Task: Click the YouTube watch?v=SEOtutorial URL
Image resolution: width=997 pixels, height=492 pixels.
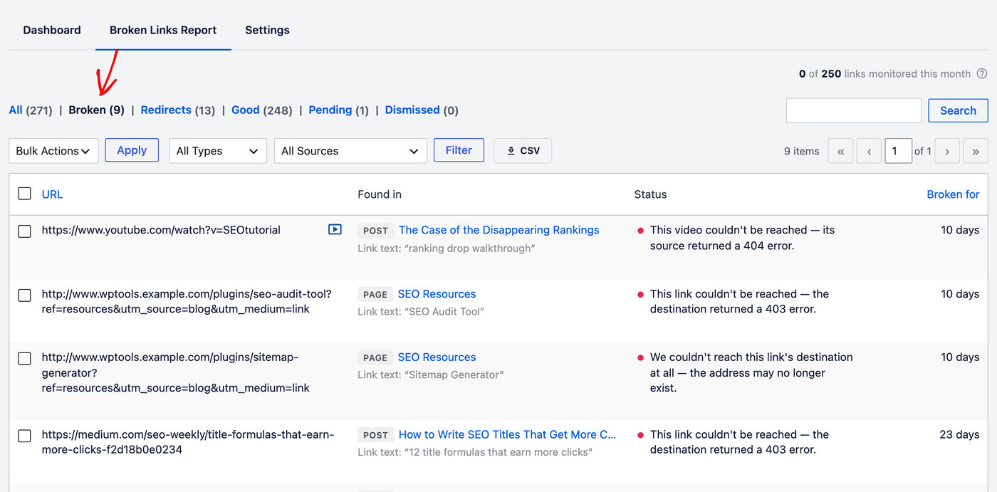Action: pyautogui.click(x=161, y=230)
